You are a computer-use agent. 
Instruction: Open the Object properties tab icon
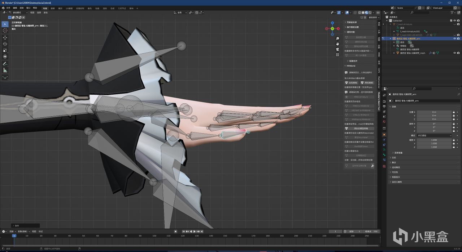[384, 135]
